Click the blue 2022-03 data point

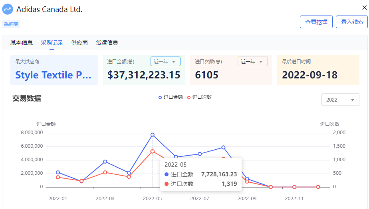105,162
